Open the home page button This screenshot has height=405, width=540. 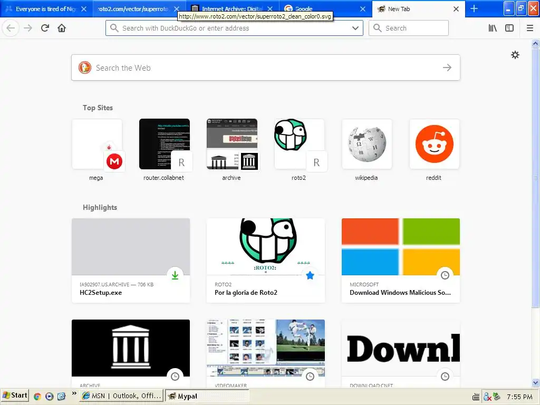tap(62, 28)
